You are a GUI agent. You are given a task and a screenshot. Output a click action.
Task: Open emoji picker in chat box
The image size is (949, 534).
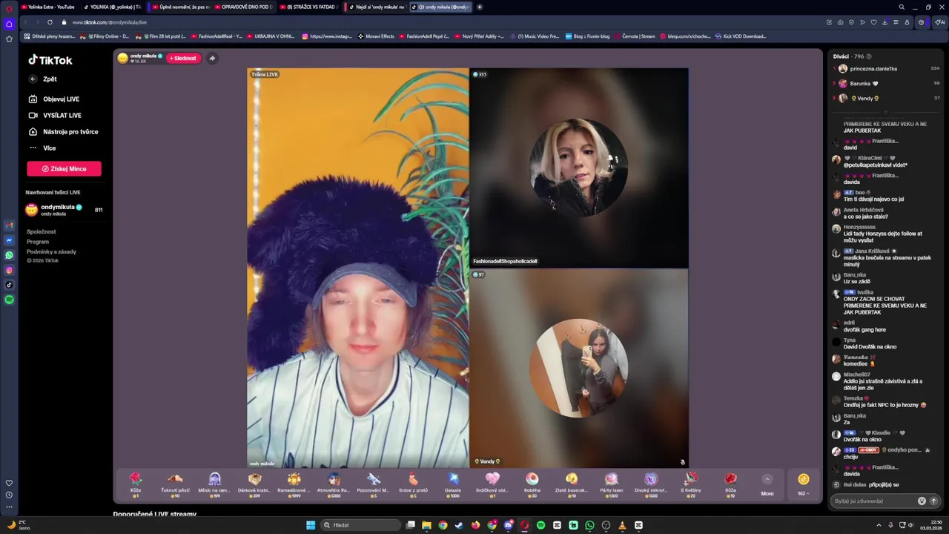922,501
